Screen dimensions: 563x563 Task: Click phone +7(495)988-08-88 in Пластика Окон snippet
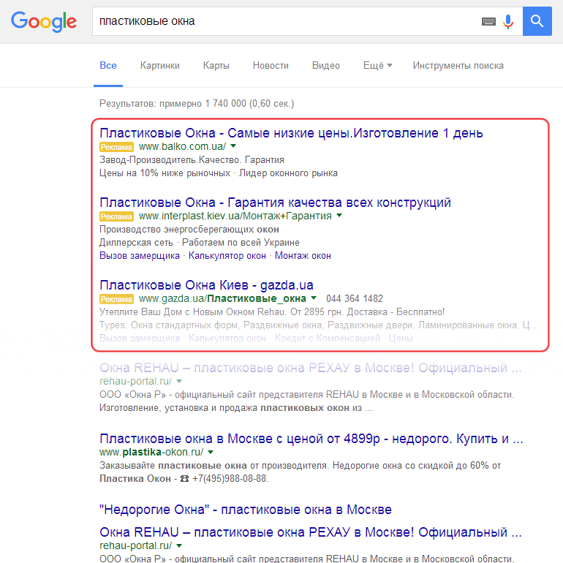[230, 479]
